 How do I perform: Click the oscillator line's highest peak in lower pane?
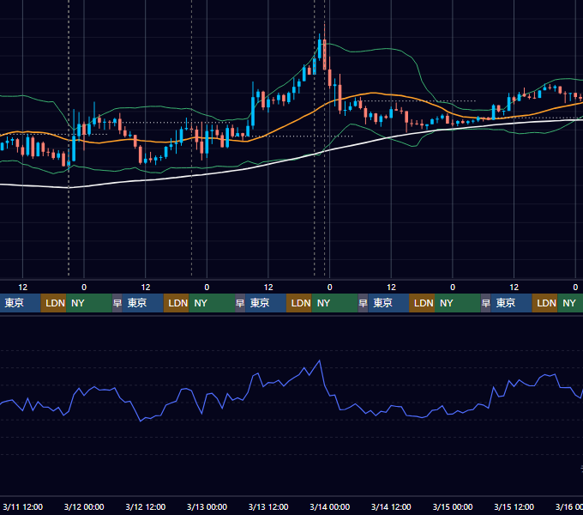pos(320,361)
